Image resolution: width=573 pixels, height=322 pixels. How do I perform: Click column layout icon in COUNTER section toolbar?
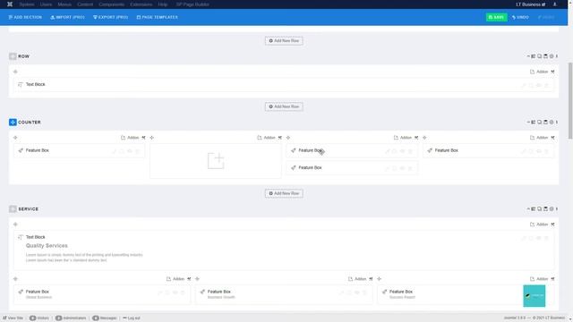tap(534, 122)
